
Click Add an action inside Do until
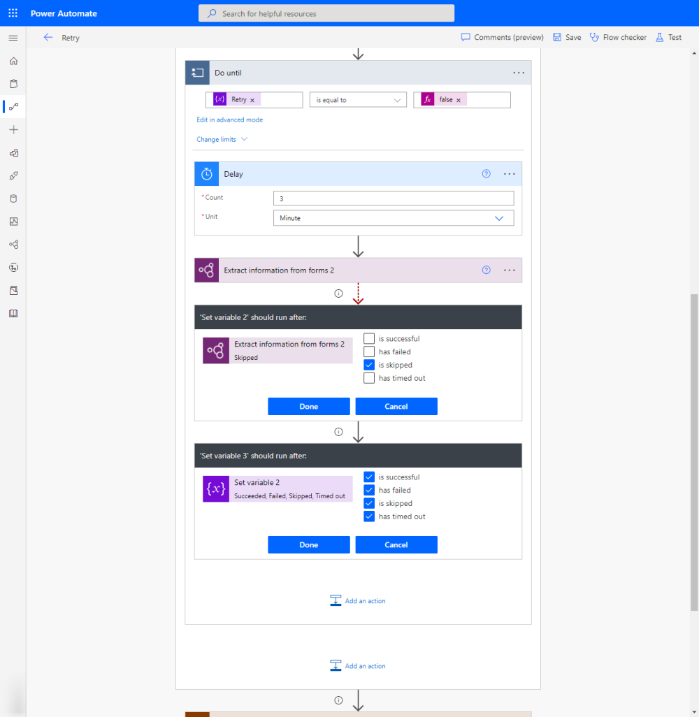[x=358, y=601]
